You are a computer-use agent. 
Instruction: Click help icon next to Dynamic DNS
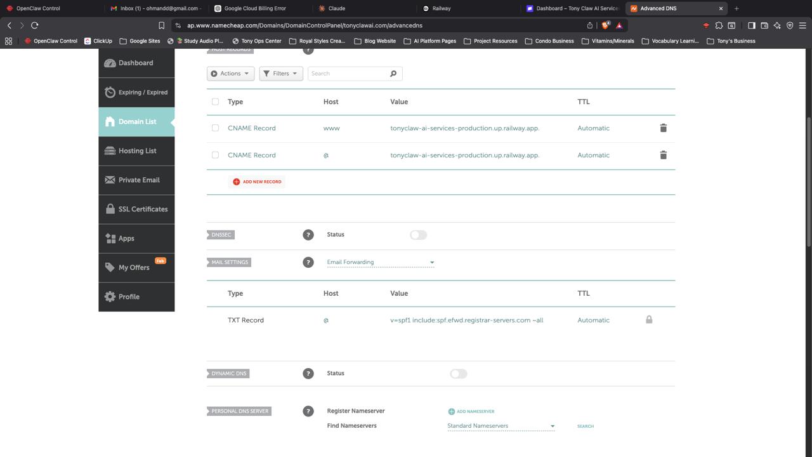pos(308,374)
